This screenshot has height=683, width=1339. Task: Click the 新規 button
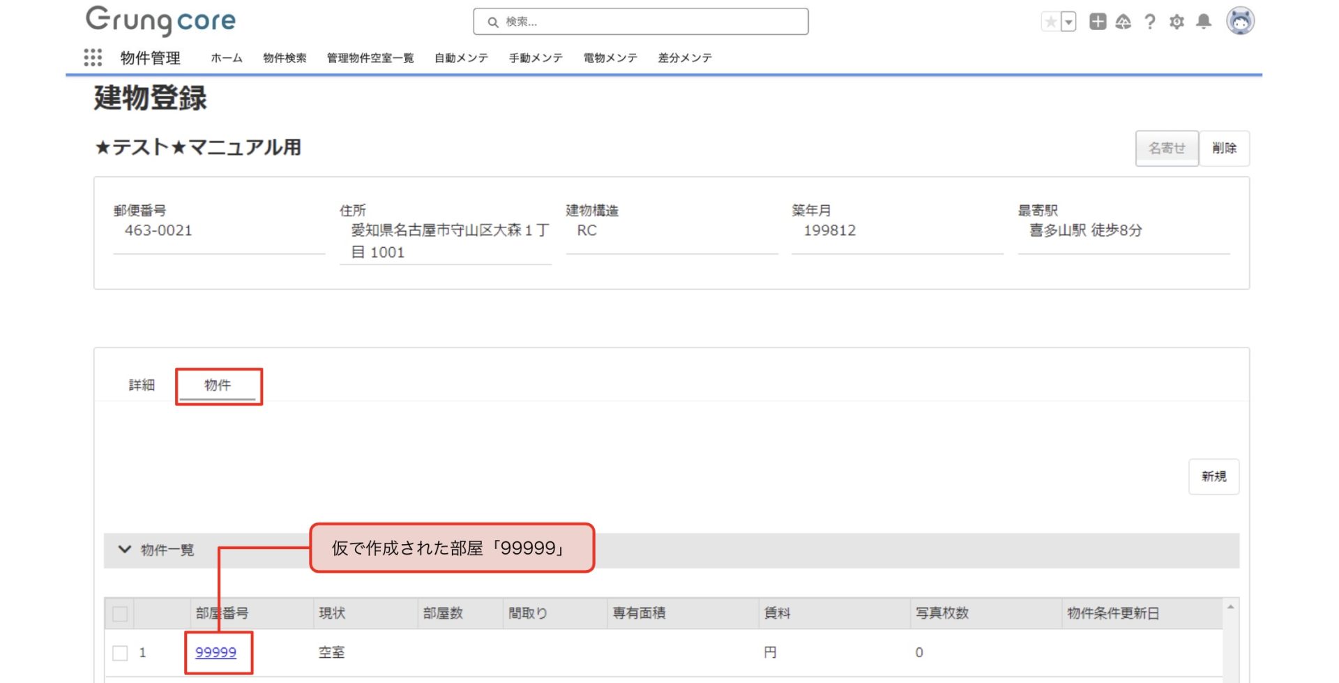(1213, 476)
